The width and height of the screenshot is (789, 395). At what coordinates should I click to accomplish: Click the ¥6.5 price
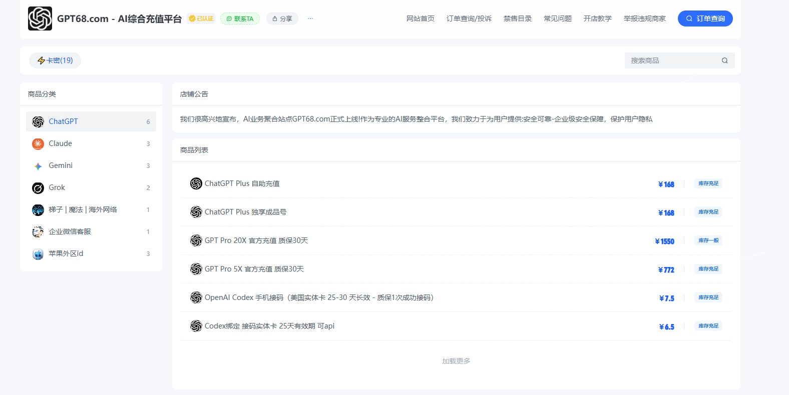(x=666, y=327)
